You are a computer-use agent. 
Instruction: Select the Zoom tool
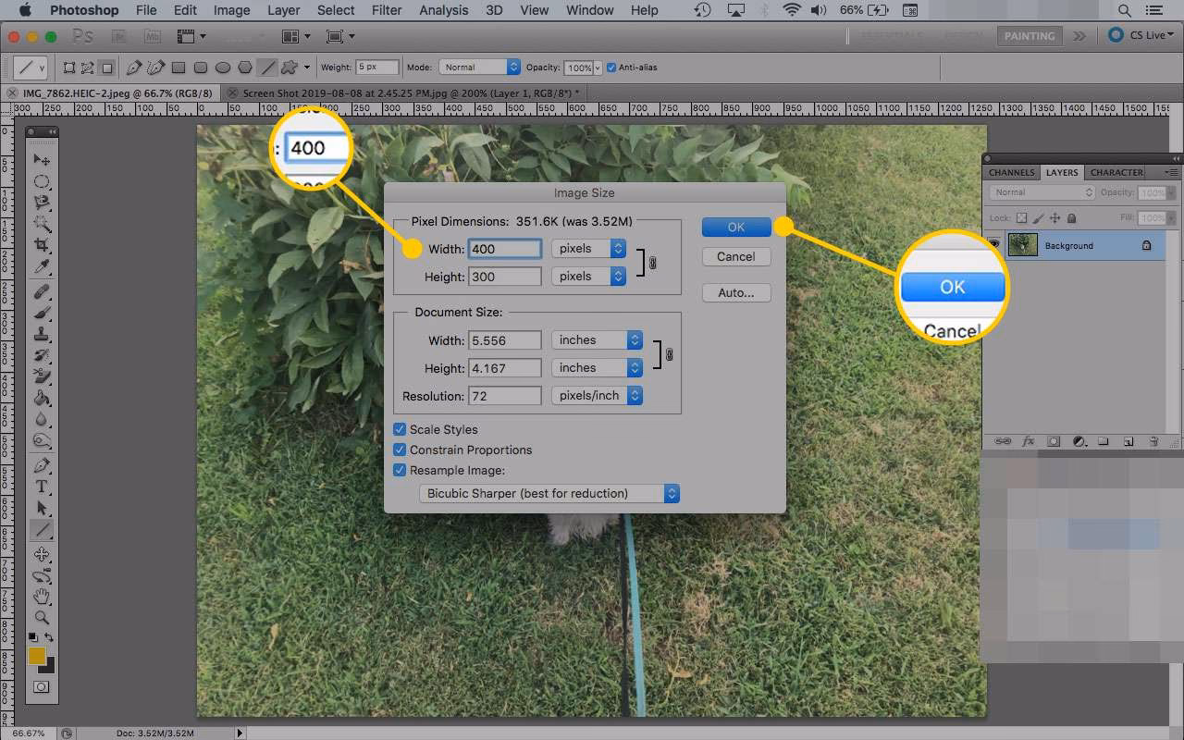[x=42, y=618]
